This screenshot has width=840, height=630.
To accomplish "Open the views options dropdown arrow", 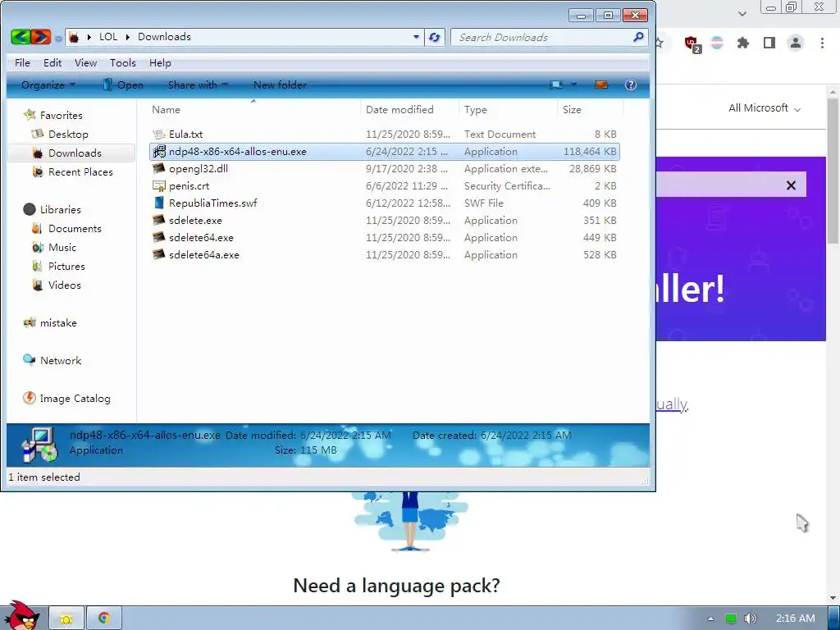I will 573,84.
